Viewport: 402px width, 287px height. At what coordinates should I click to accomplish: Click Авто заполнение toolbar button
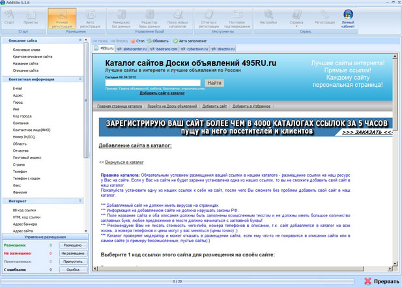pos(190,41)
